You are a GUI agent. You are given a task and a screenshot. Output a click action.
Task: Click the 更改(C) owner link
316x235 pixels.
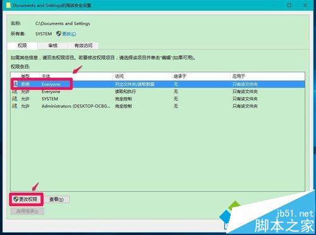(69, 33)
